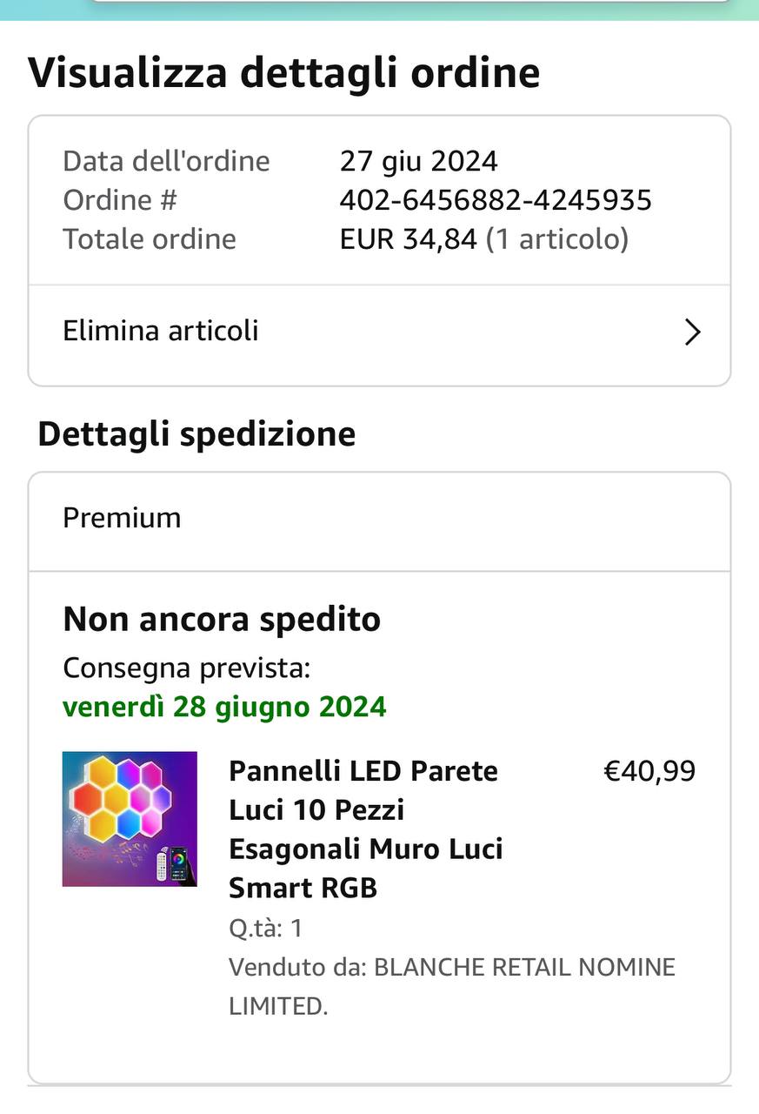Click the Dettagli spedizione section heading
The width and height of the screenshot is (759, 1114).
[x=196, y=433]
